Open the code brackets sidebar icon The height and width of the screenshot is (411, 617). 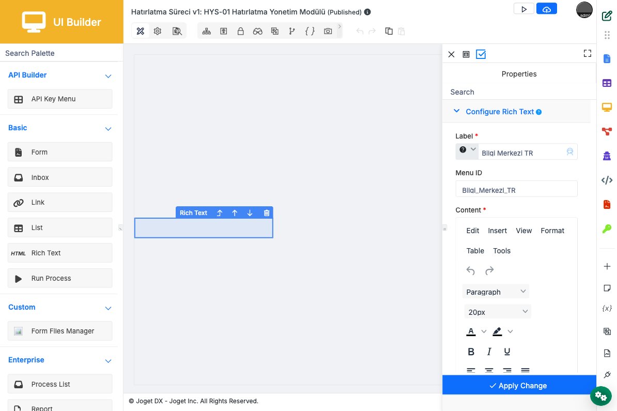click(x=607, y=180)
